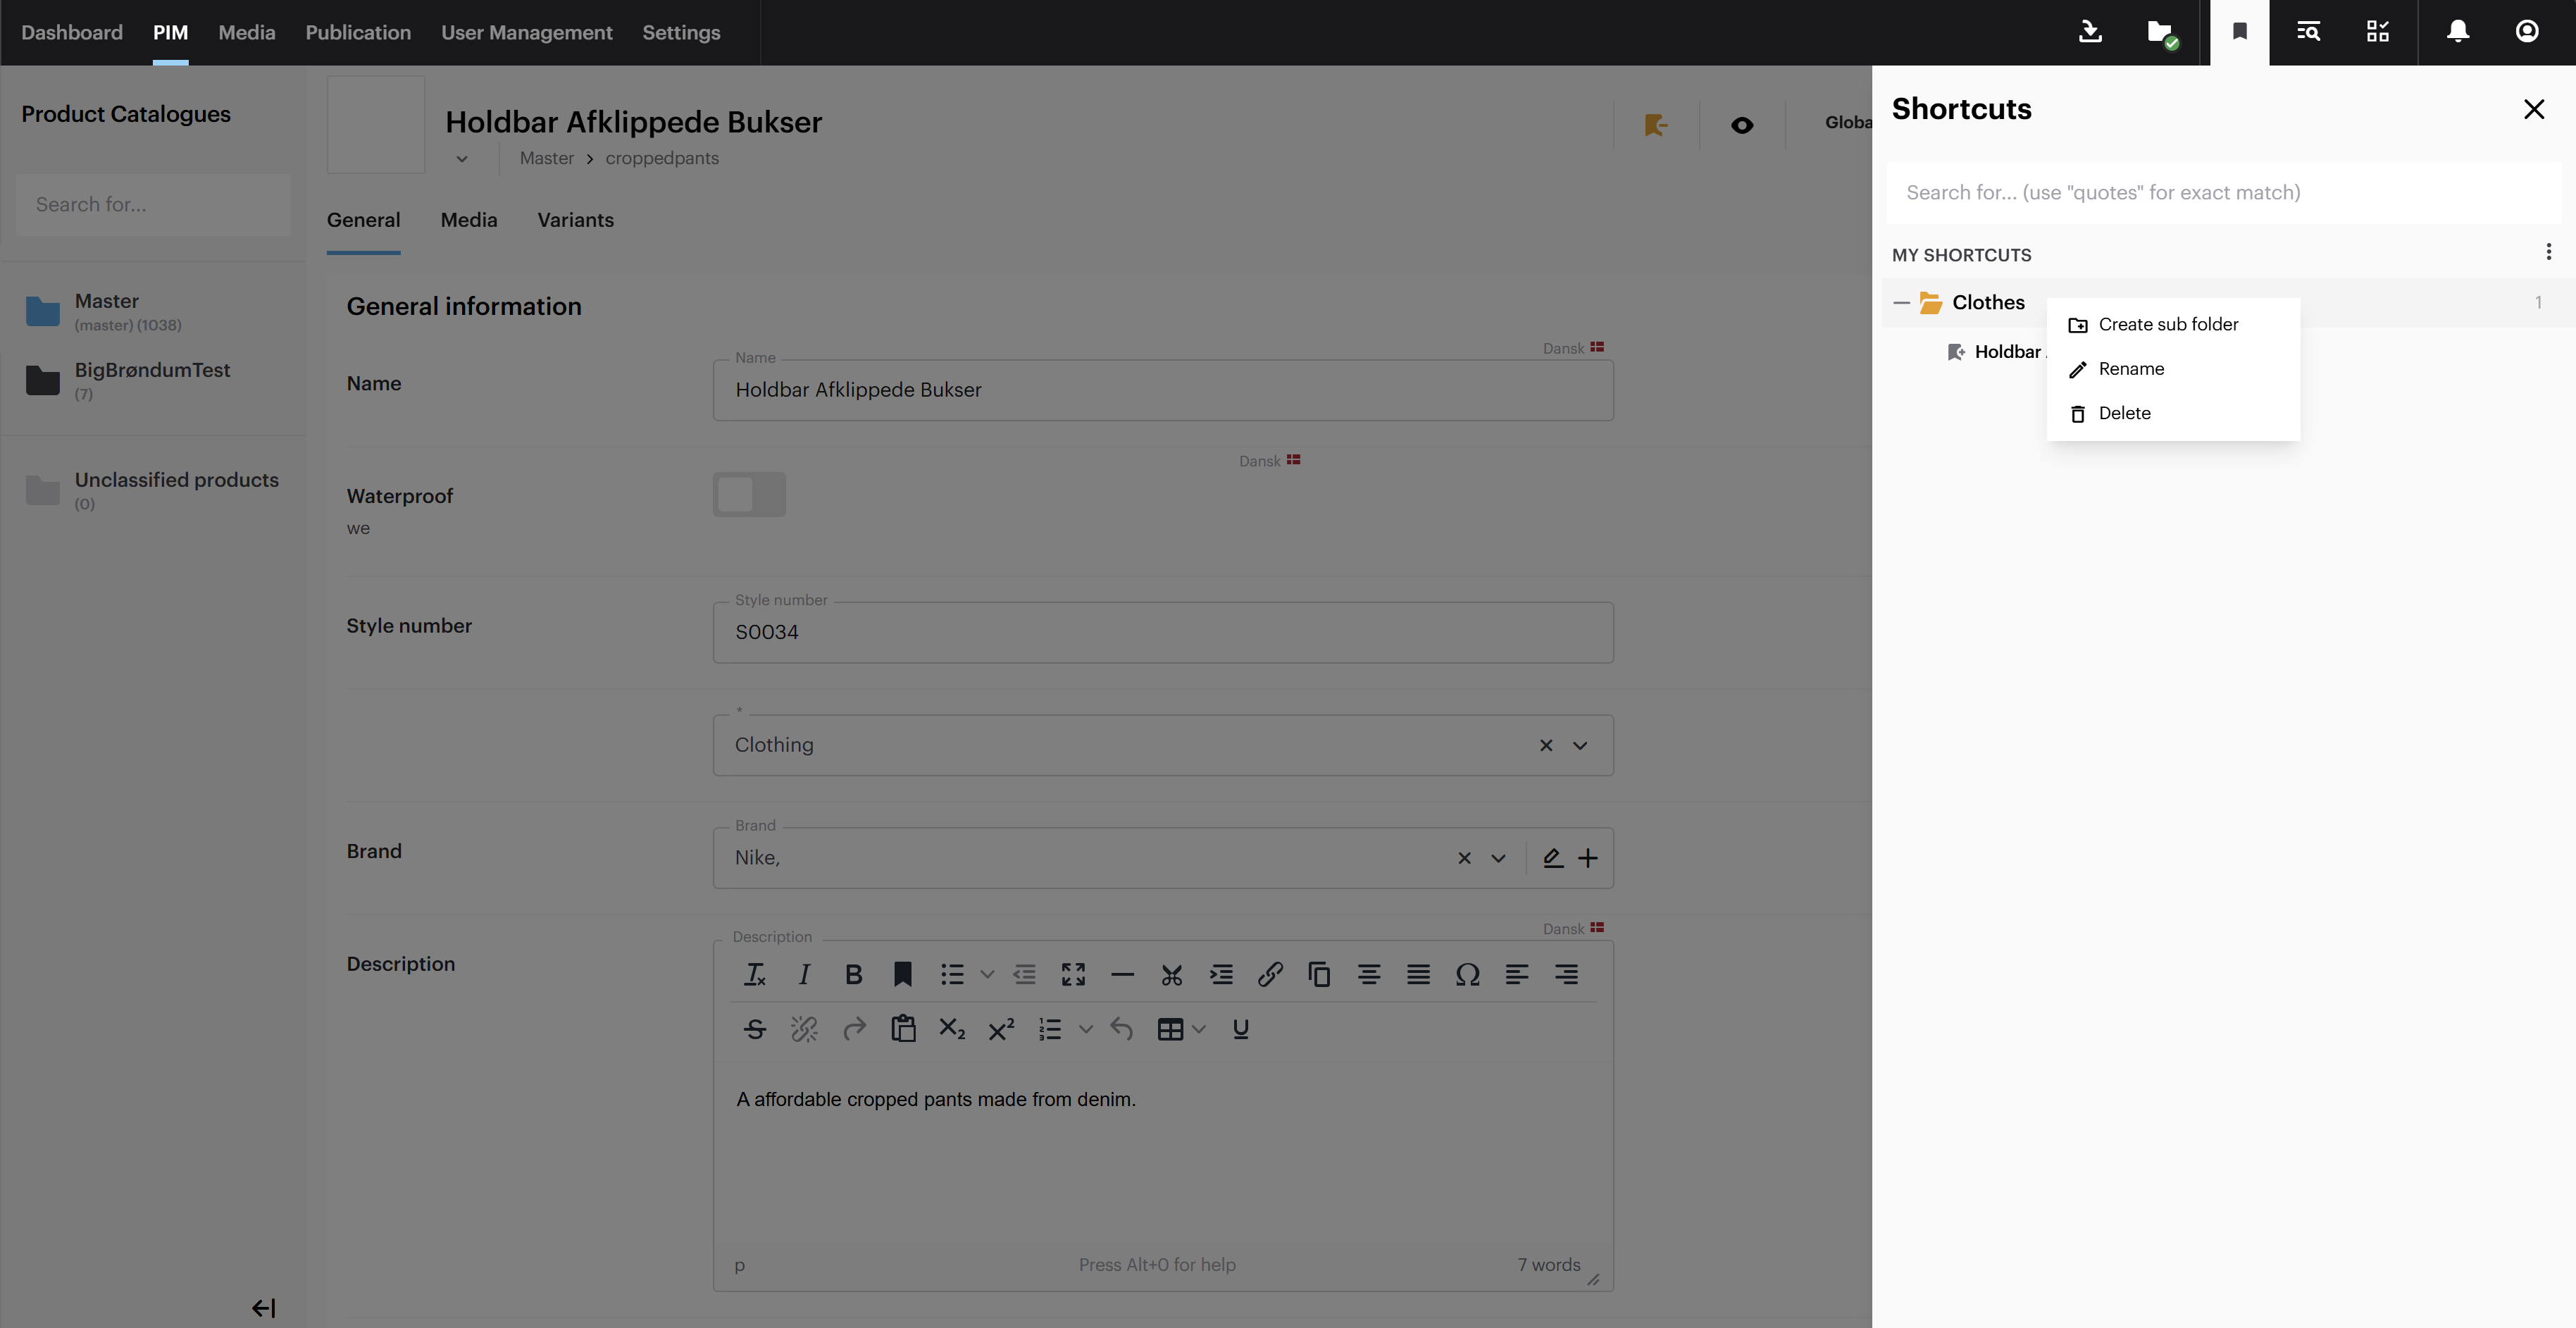Open the Brand dropdown chevron

click(1498, 858)
